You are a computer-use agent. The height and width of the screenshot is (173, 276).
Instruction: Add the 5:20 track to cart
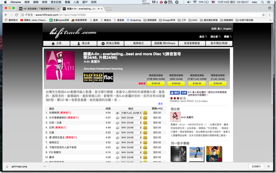[145, 133]
